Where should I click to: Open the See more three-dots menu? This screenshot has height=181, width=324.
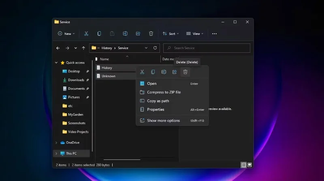[x=215, y=34]
